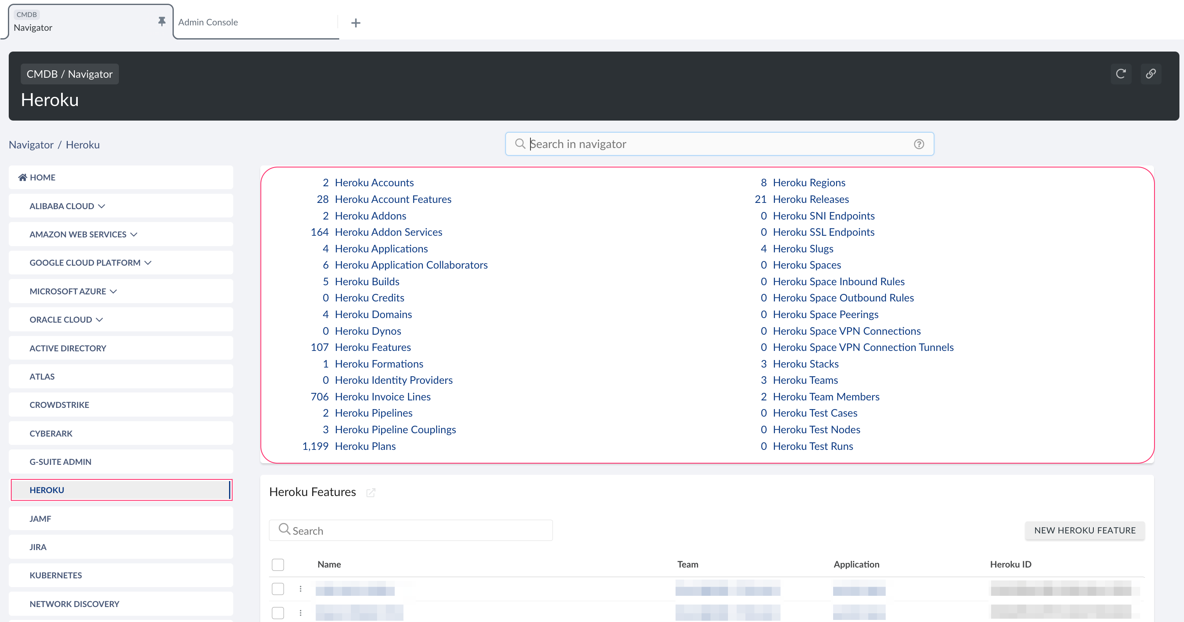This screenshot has width=1184, height=622.
Task: Click the Navigator breadcrumb link
Action: [31, 144]
